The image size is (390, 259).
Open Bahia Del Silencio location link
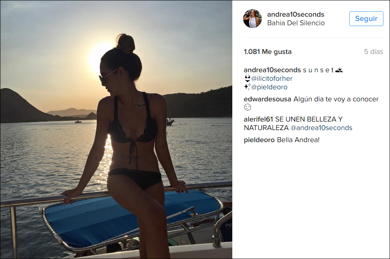click(296, 23)
